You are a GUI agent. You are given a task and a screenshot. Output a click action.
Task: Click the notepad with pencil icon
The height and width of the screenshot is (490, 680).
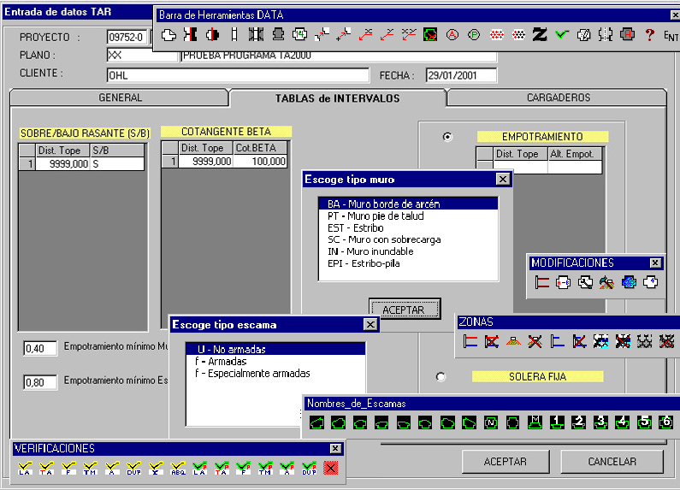pos(583,35)
